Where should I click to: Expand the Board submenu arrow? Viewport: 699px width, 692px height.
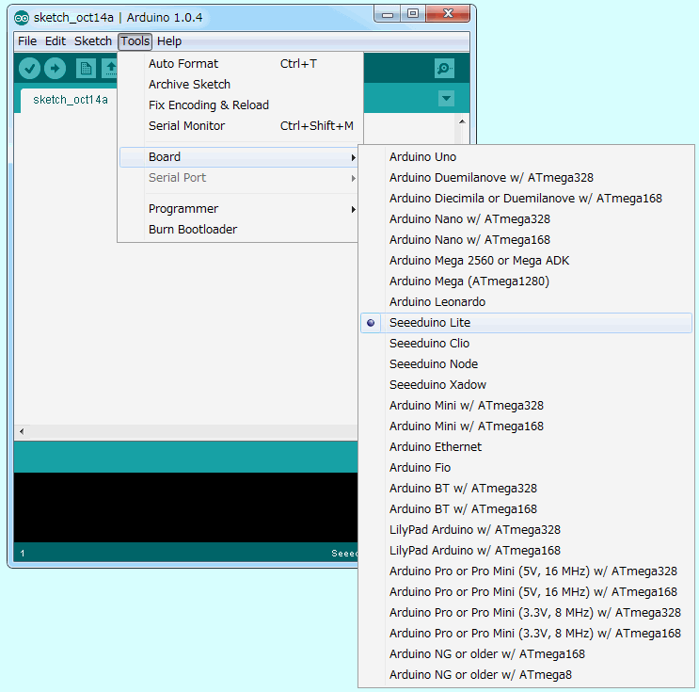(x=353, y=157)
